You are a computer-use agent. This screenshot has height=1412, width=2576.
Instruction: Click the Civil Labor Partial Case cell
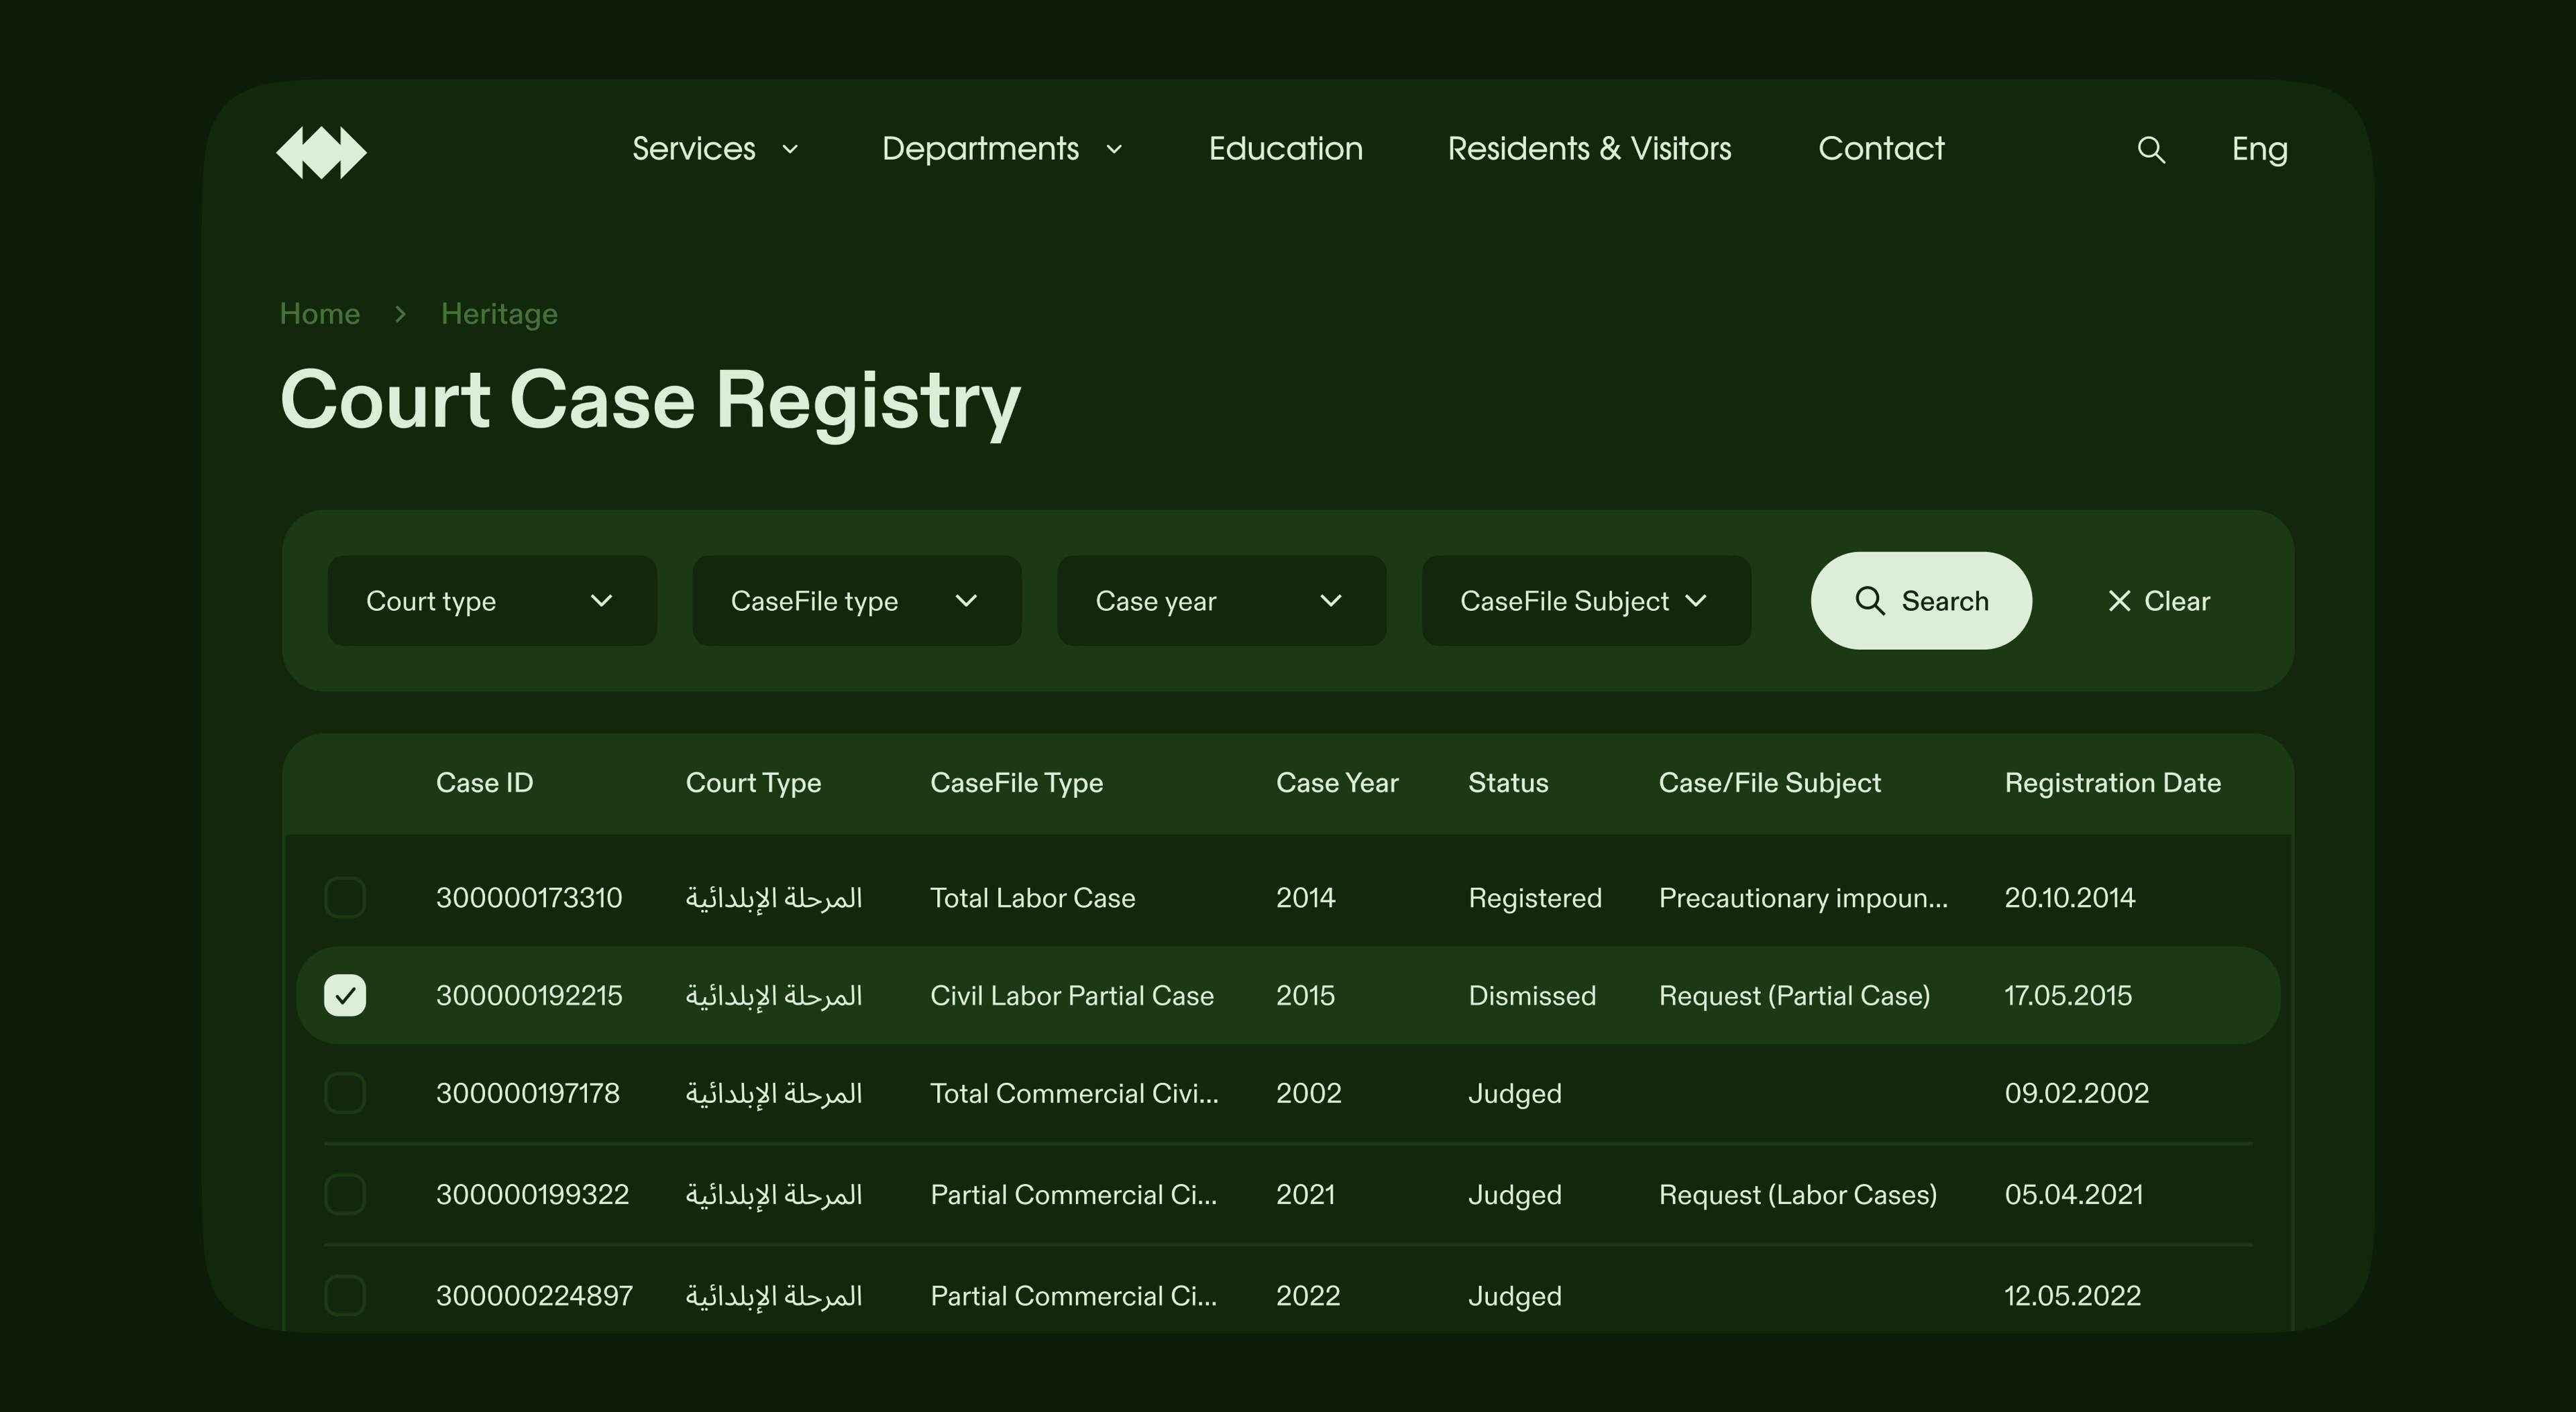pos(1071,995)
